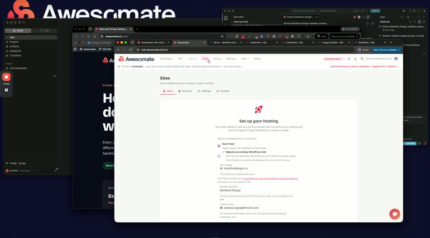The height and width of the screenshot is (238, 430).
Task: Toggle the sidebar panel icon in Claude window
Action: click(20, 22)
